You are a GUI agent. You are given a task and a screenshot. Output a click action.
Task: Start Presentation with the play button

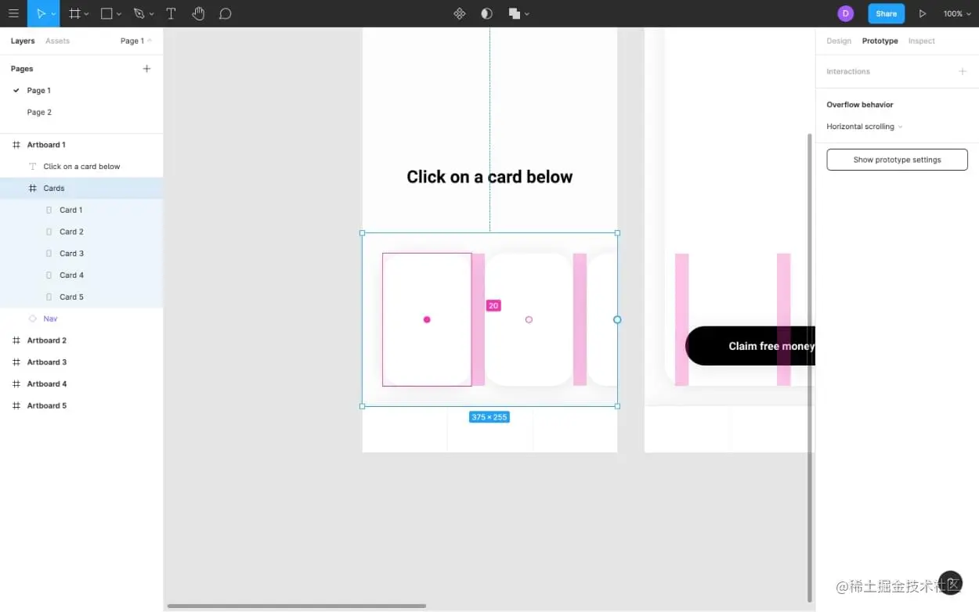923,13
